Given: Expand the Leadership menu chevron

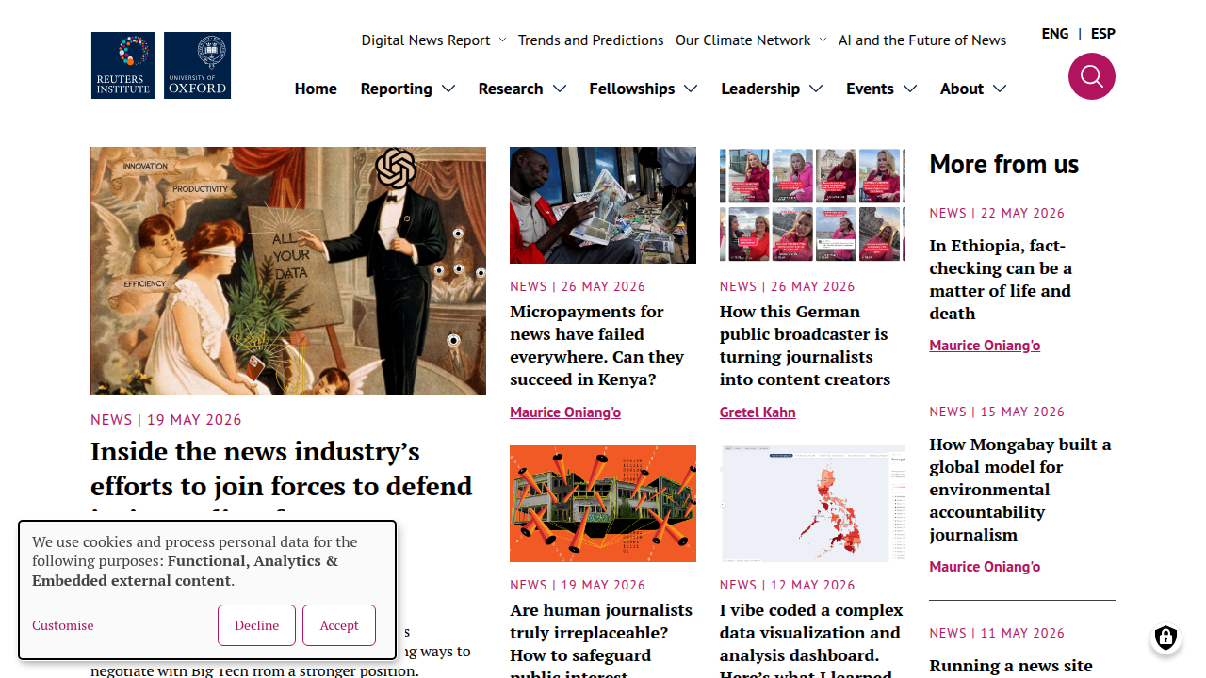Looking at the screenshot, I should [816, 89].
